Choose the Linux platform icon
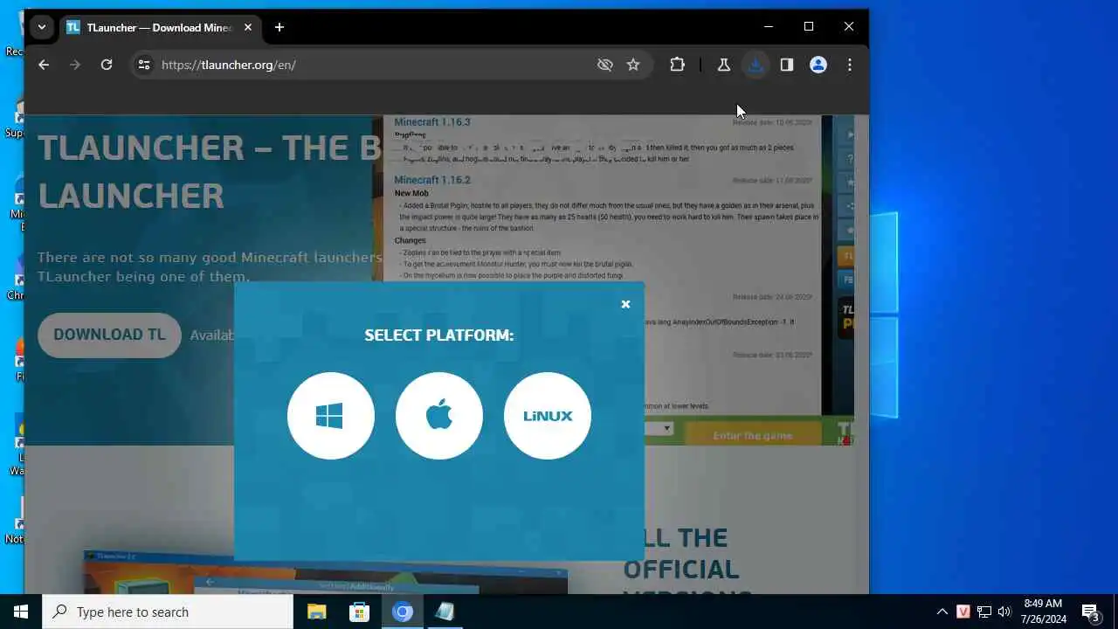The image size is (1118, 629). 548,416
